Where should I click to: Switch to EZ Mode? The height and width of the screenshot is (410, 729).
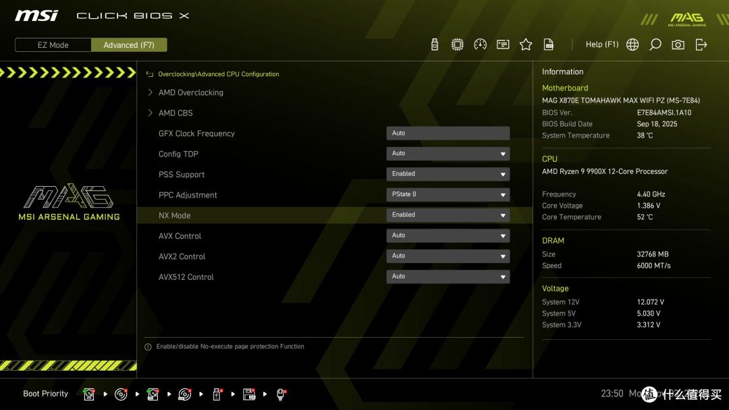53,45
